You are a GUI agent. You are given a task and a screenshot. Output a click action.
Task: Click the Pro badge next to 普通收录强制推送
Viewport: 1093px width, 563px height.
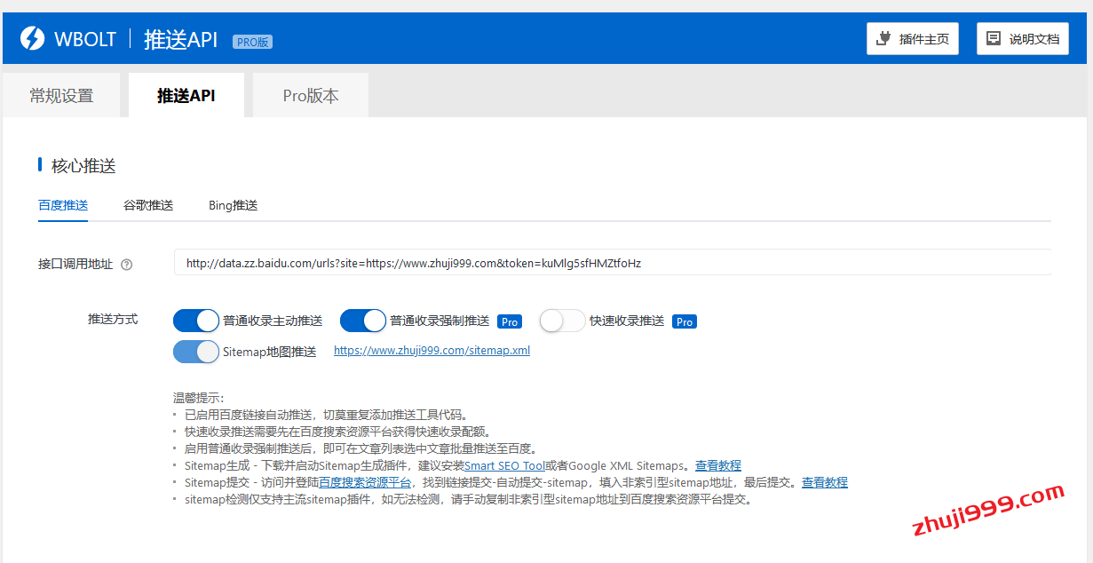tap(509, 321)
